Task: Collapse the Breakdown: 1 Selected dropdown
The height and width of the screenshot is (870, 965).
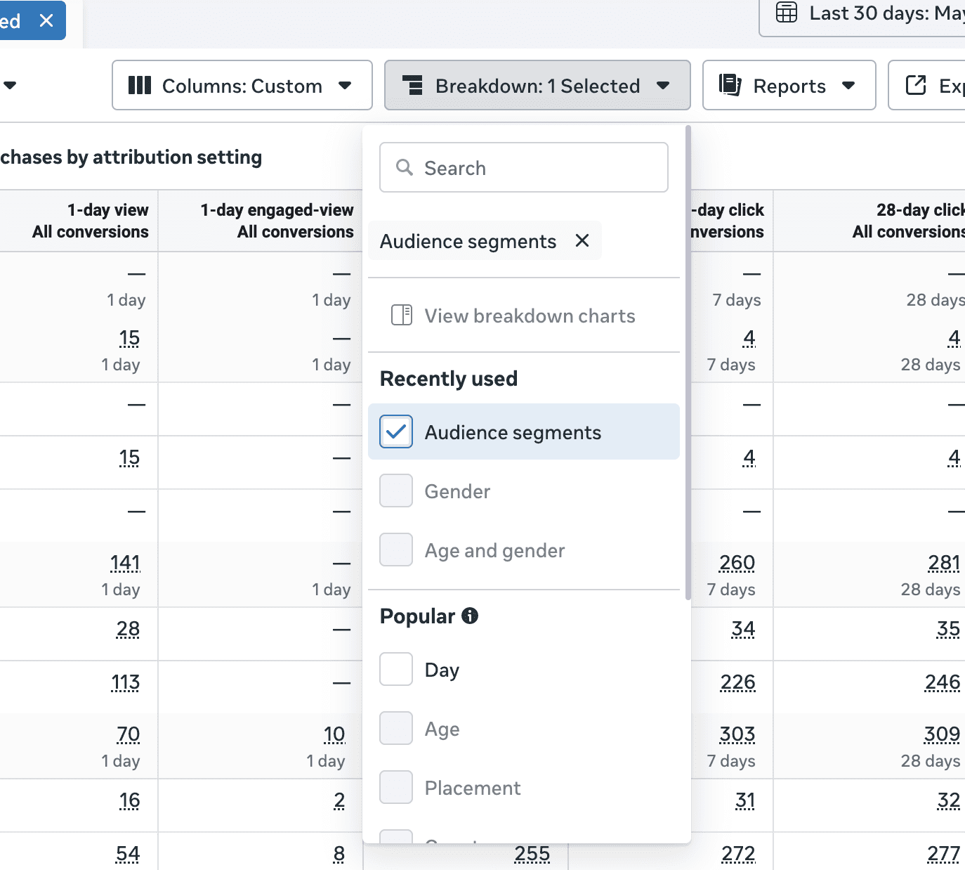Action: [537, 85]
